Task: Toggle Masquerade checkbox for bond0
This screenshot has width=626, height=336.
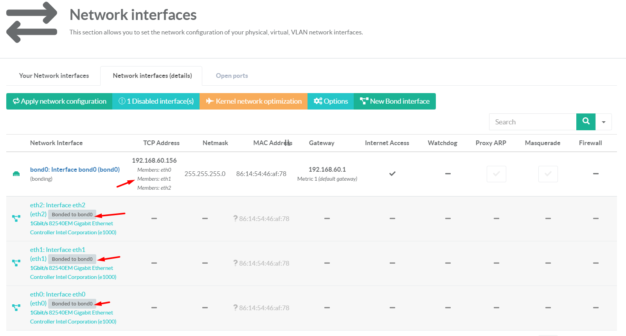Action: click(x=548, y=174)
